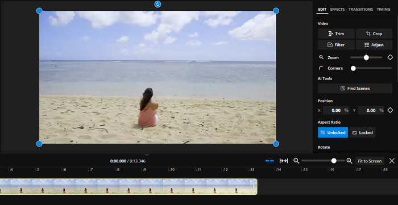Click Fit to Screen button
398x205 pixels.
pyautogui.click(x=370, y=161)
